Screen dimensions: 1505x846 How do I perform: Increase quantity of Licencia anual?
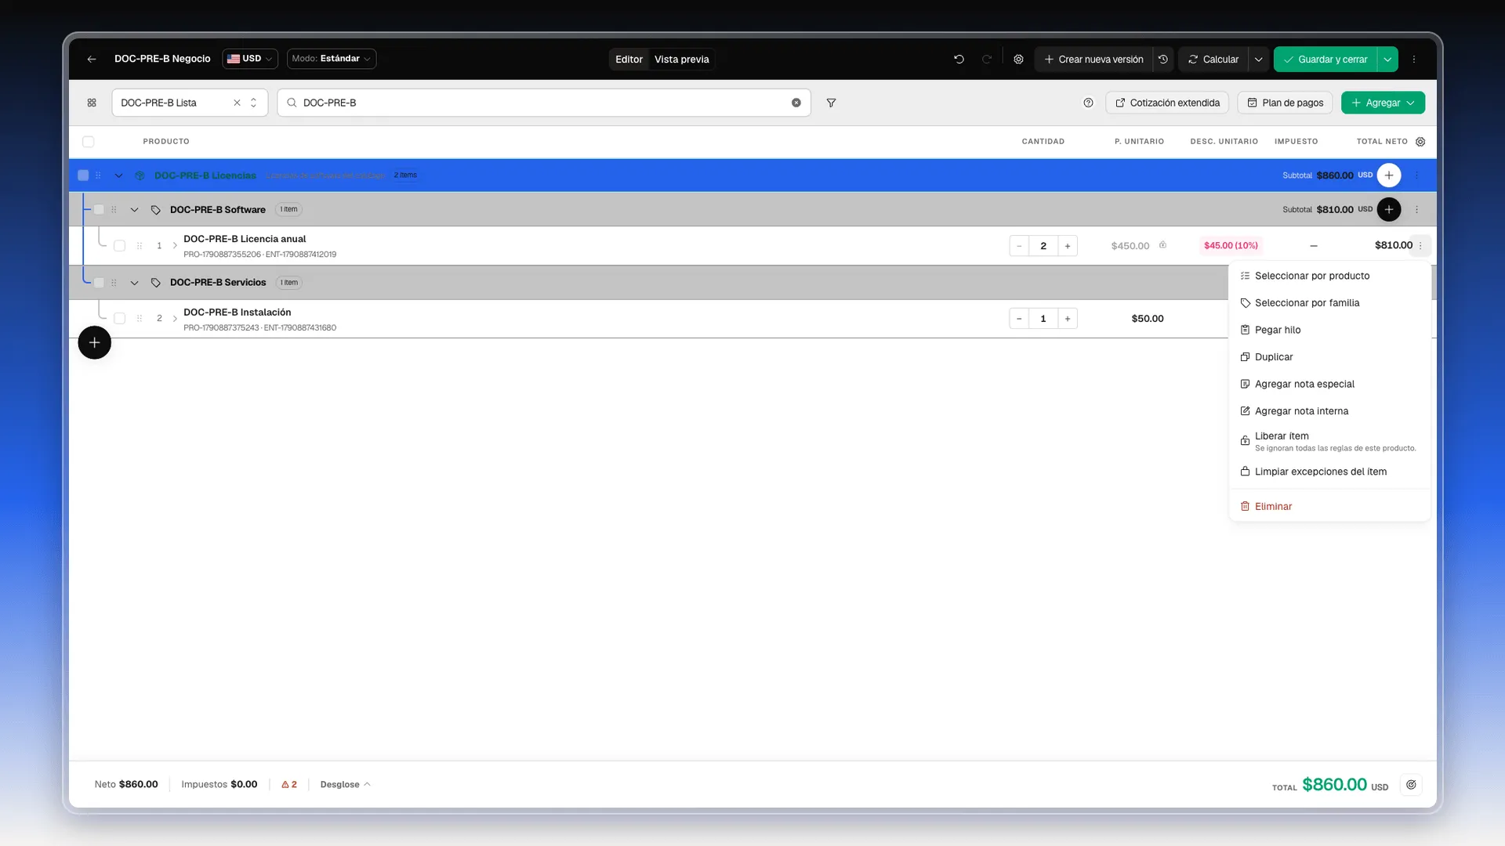tap(1068, 245)
